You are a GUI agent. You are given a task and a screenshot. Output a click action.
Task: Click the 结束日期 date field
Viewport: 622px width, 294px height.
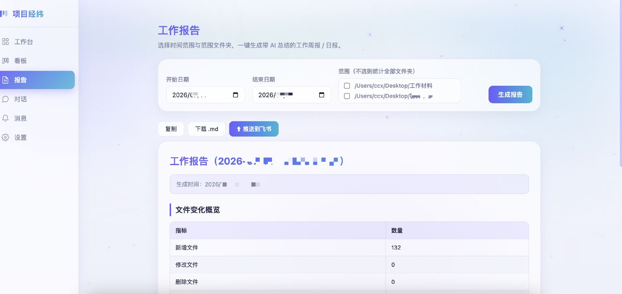click(x=292, y=95)
